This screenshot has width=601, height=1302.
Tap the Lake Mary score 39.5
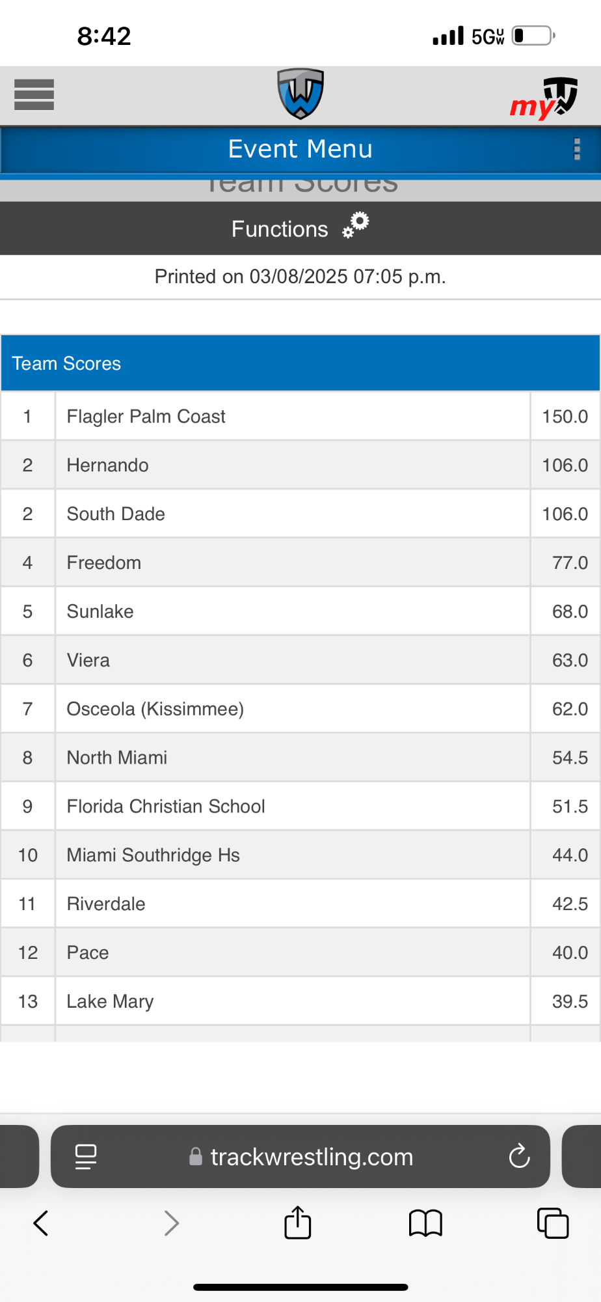click(x=569, y=1001)
